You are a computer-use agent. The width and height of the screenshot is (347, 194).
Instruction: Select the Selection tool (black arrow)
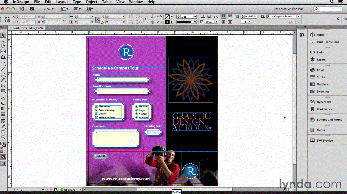pos(3,35)
